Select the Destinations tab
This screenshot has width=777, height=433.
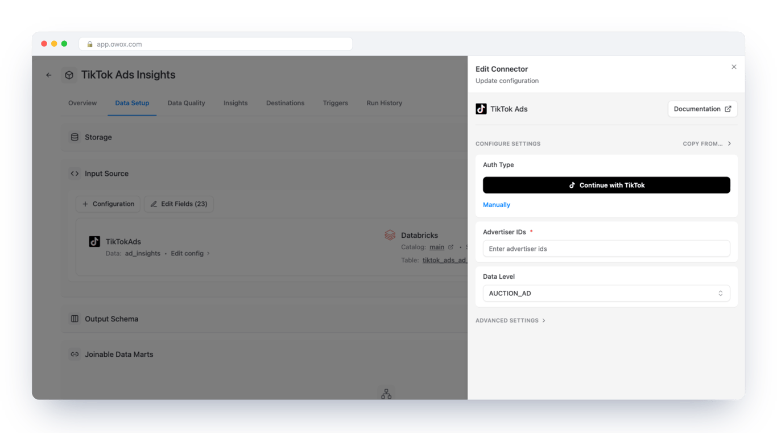tap(285, 103)
